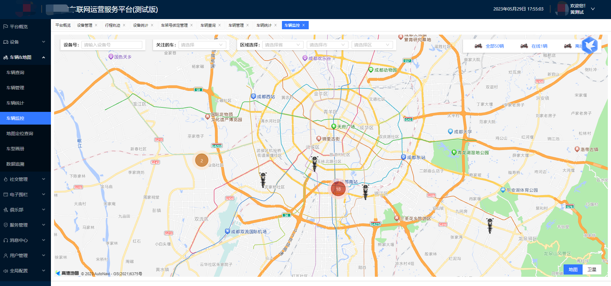
Task: Click the 社交管理 sidebar icon
Action: coord(5,179)
